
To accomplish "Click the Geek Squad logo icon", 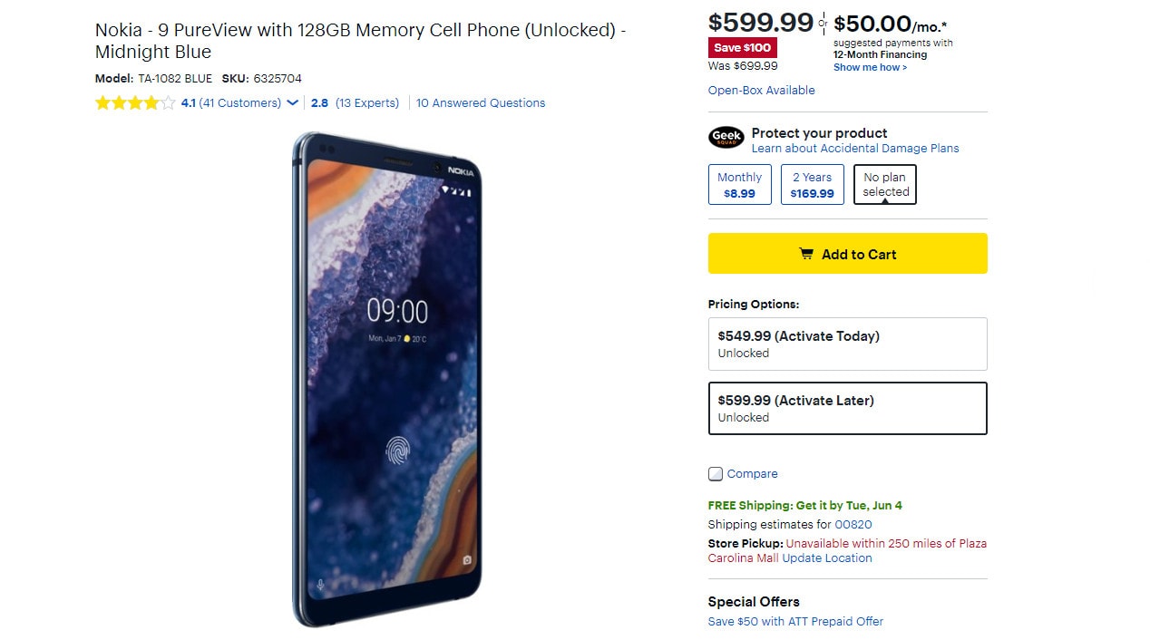I will (726, 138).
